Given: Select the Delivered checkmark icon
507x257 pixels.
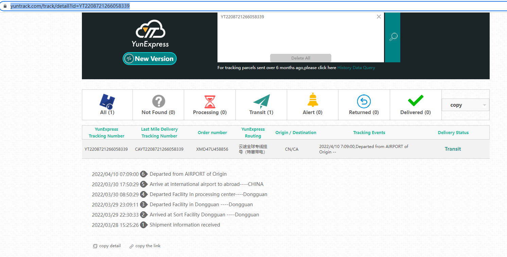Looking at the screenshot, I should tap(415, 101).
